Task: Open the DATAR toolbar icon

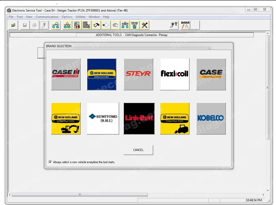Action: [185, 25]
